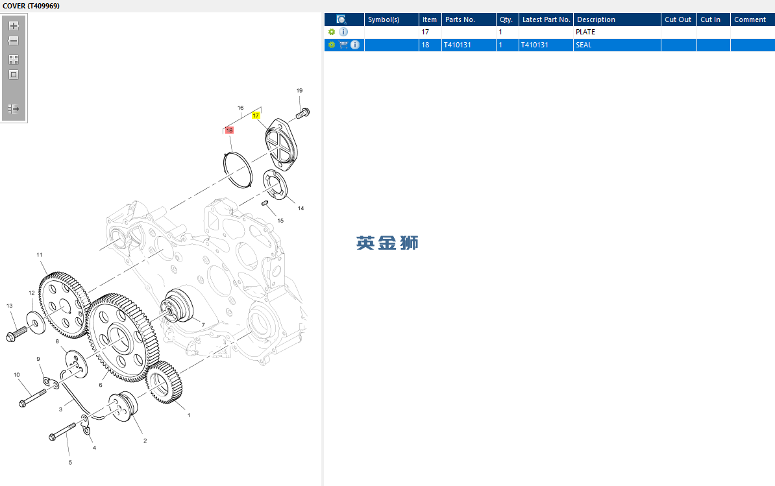The width and height of the screenshot is (775, 486).
Task: Click callout 2 label on diagram
Action: (145, 441)
